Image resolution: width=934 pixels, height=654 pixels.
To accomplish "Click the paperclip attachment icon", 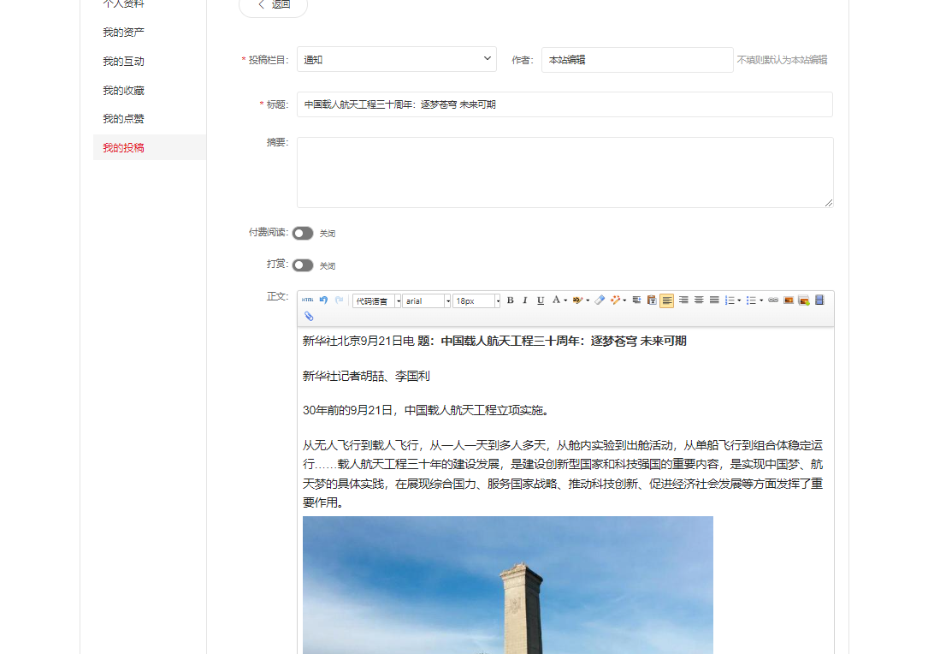I will click(x=309, y=316).
